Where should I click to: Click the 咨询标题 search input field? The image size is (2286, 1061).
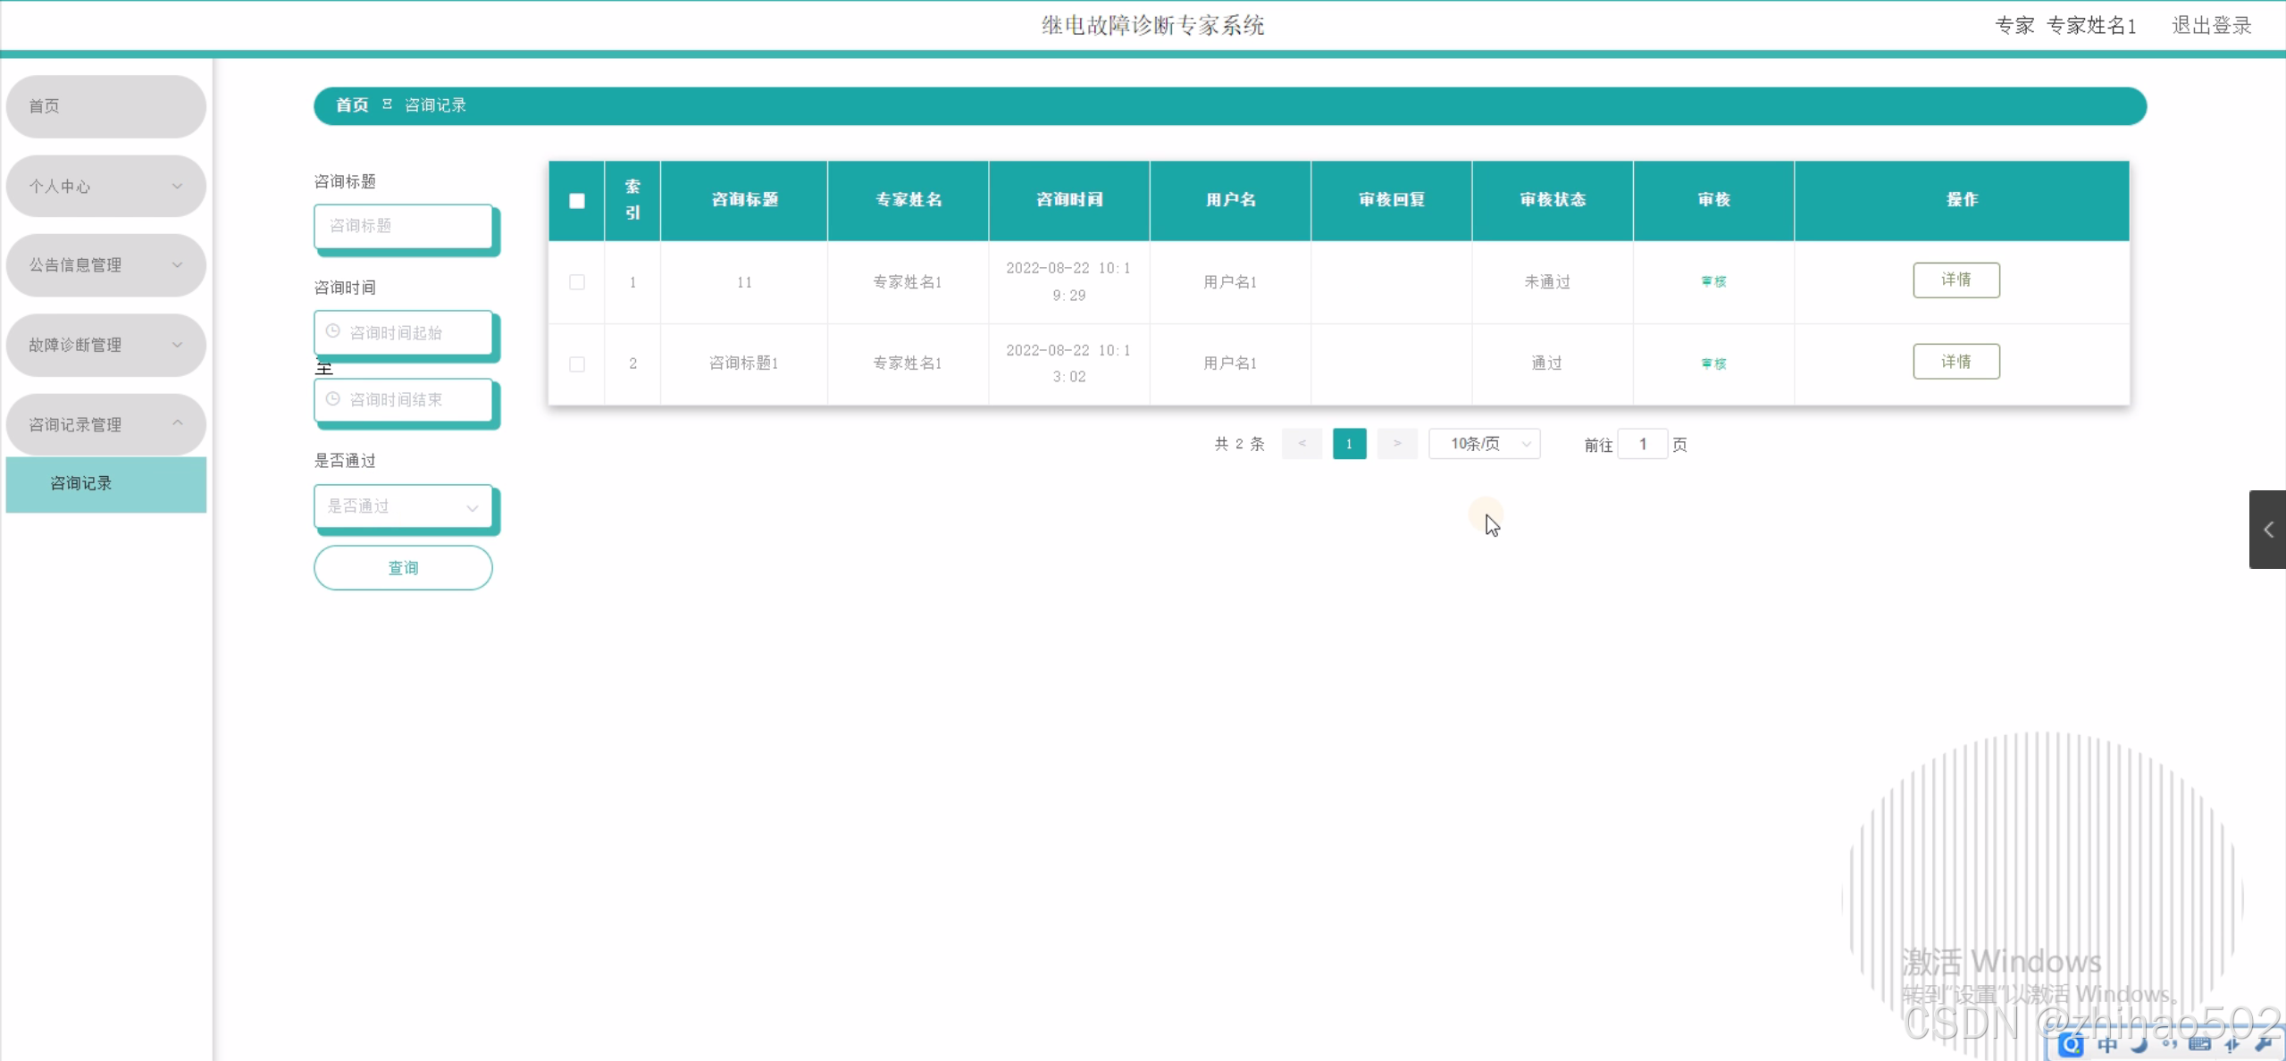403,226
